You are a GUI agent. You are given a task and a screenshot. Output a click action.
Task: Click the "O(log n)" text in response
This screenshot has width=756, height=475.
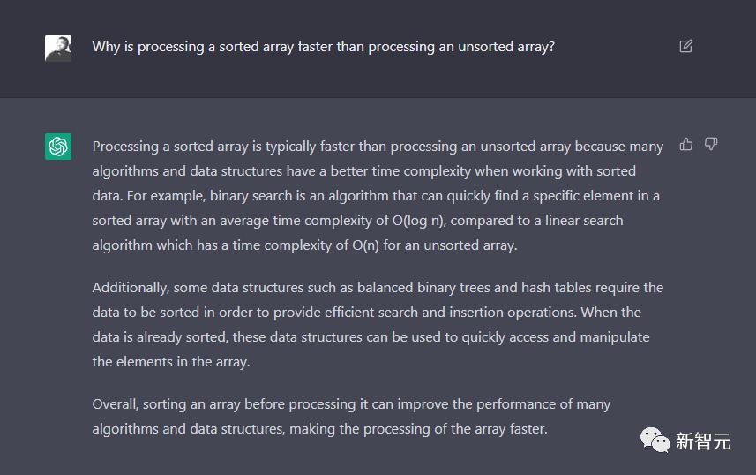(x=418, y=221)
